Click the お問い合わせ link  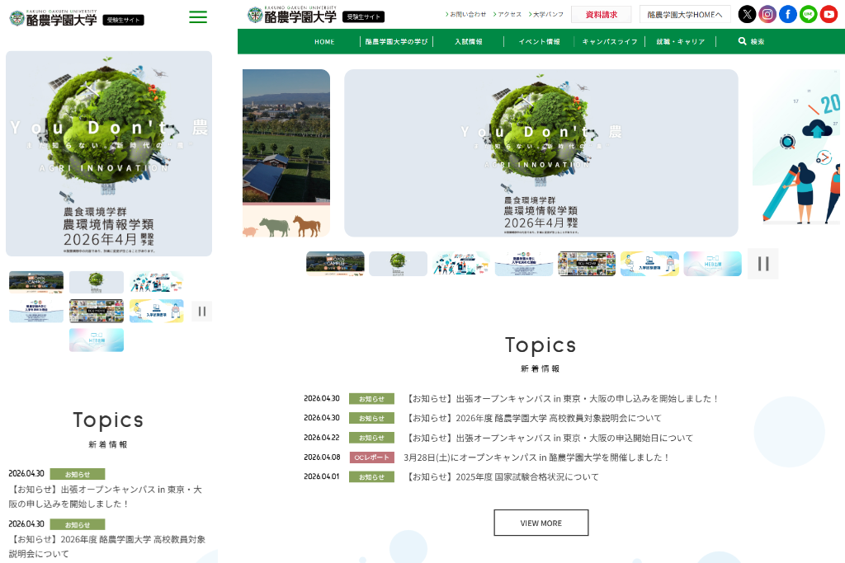(465, 15)
